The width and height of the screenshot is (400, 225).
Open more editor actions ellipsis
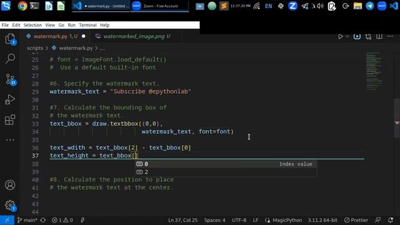(x=390, y=36)
